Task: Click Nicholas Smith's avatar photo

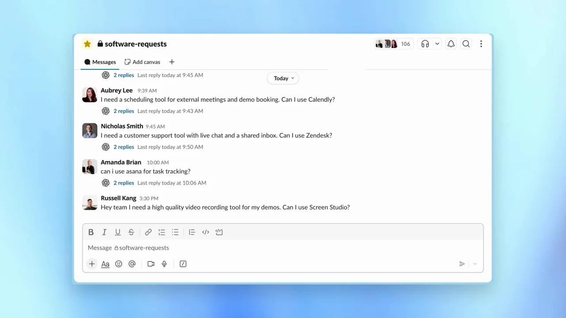Action: point(90,130)
